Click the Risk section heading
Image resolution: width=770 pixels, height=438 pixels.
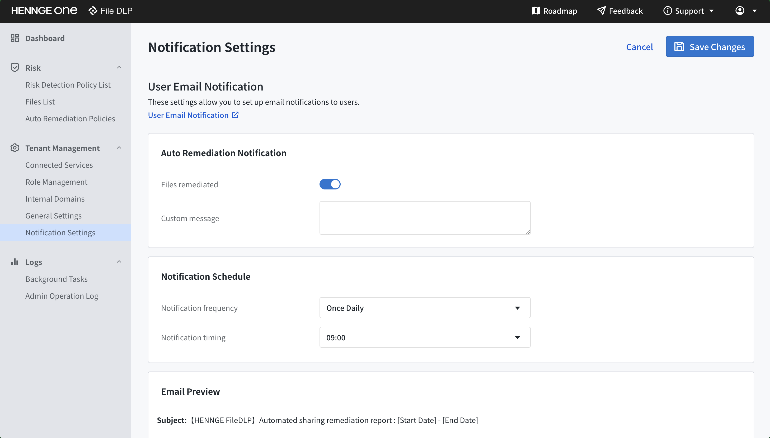click(x=33, y=68)
